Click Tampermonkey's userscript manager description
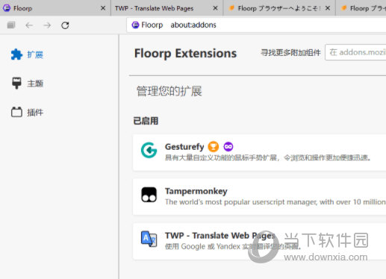Image resolution: width=386 pixels, height=279 pixels. 276,202
